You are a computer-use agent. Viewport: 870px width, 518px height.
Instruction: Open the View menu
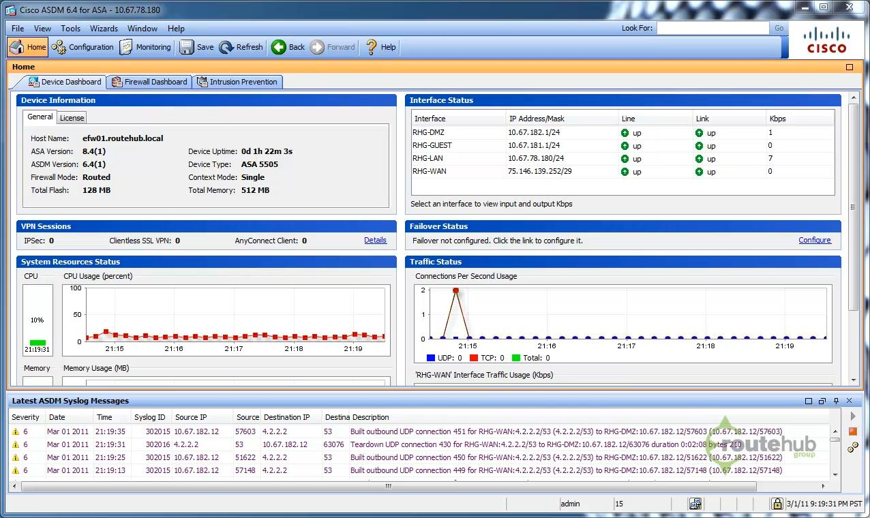(42, 29)
